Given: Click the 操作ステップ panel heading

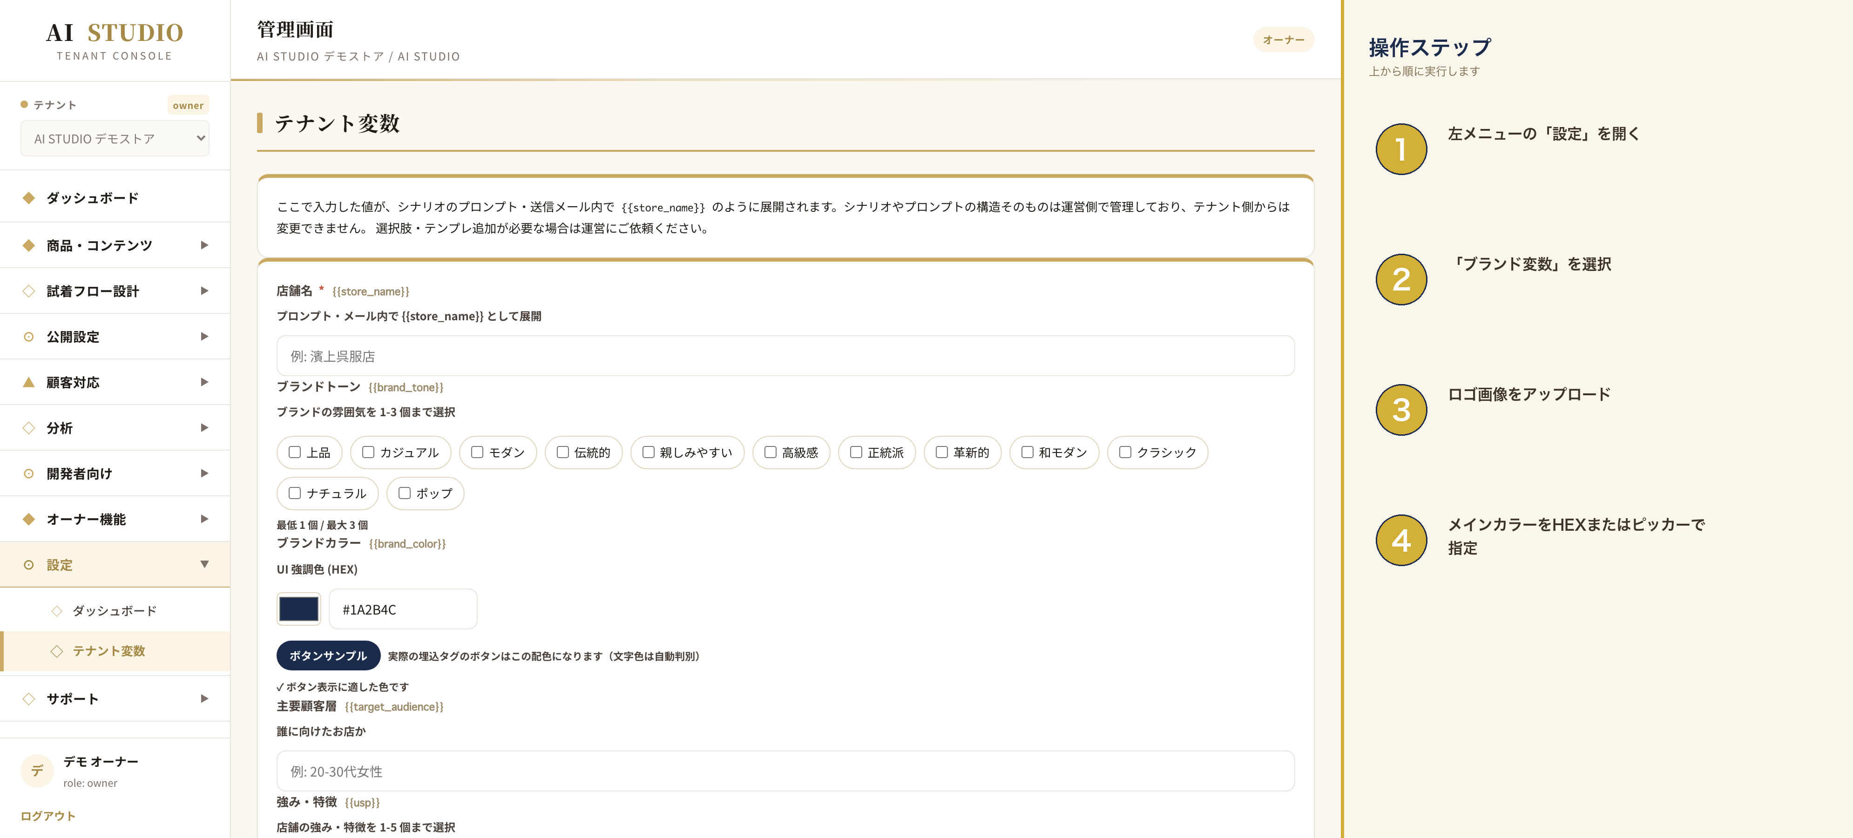Looking at the screenshot, I should click(1430, 47).
